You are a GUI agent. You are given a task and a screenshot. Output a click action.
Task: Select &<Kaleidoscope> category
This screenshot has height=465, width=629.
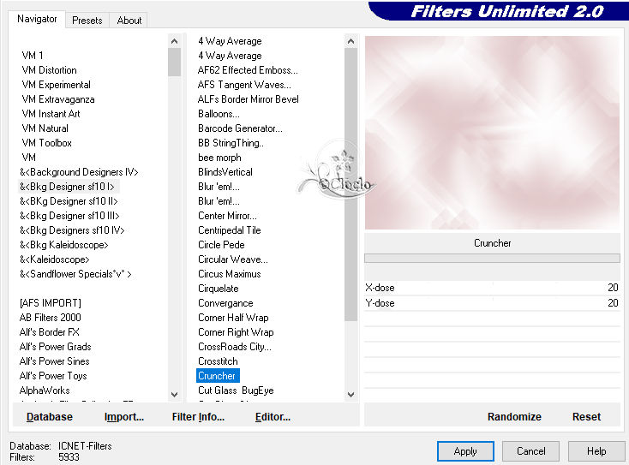55,259
